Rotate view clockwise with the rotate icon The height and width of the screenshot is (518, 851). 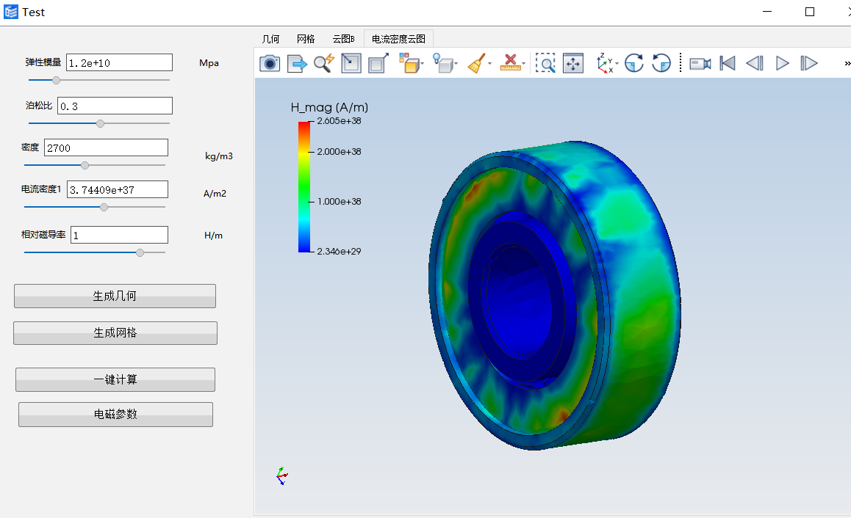(x=634, y=64)
